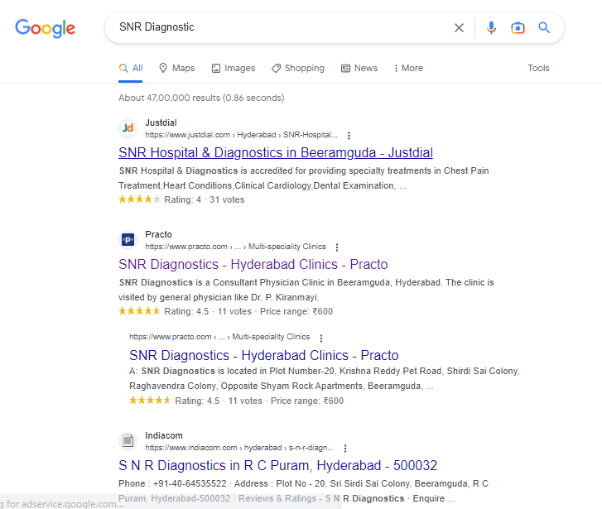The image size is (602, 509).
Task: Open search by image camera icon
Action: (518, 27)
